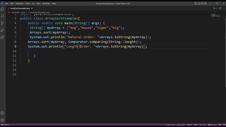Minimize the VS Code window
Viewport: 226px width, 127px height.
pyautogui.click(x=210, y=4)
